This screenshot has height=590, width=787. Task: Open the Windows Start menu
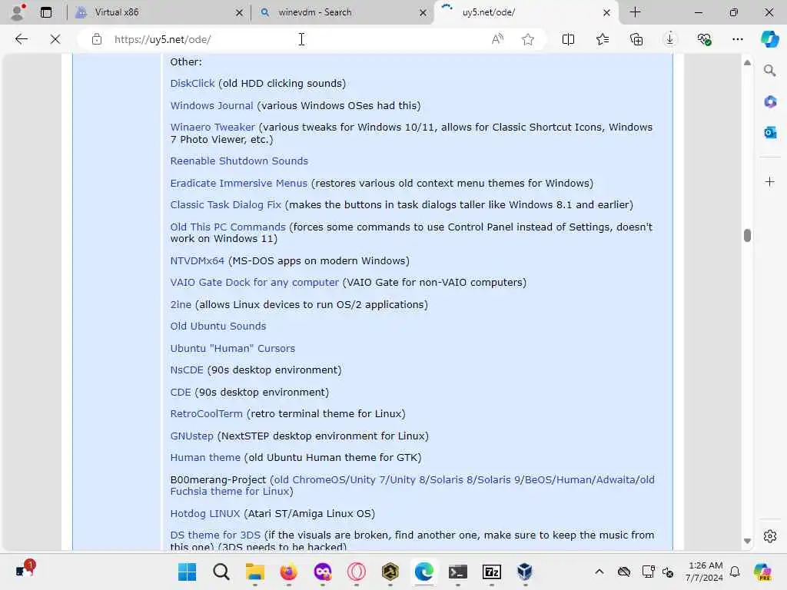188,572
